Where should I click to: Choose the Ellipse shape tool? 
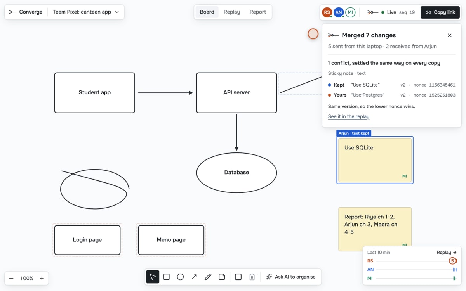point(180,277)
